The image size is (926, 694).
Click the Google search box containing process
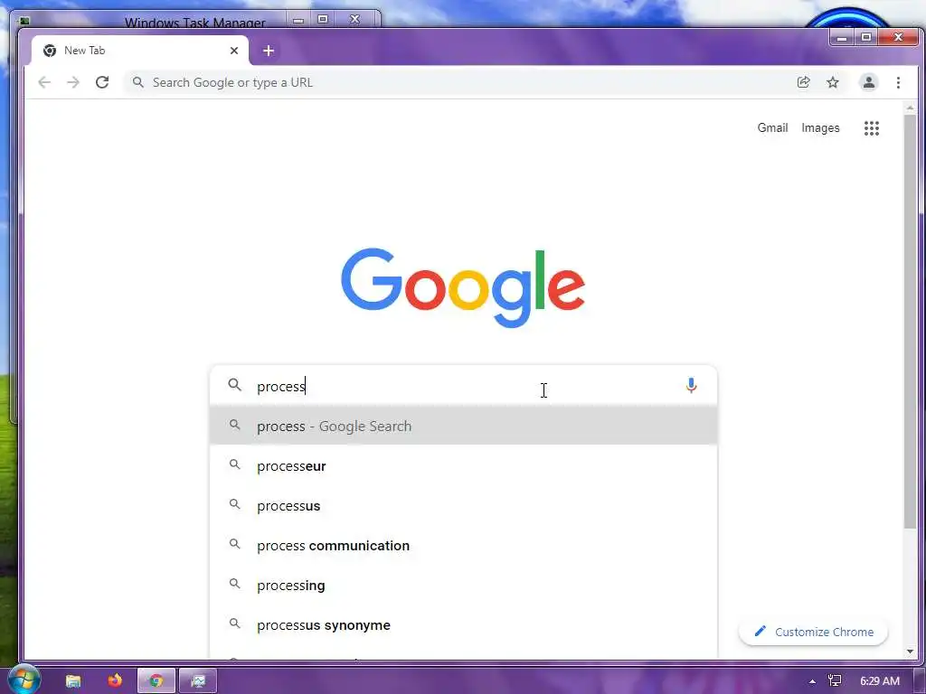click(x=464, y=386)
